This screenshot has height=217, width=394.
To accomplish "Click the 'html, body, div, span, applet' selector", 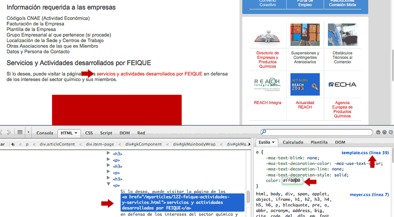I will click(x=292, y=194).
